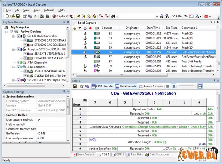This screenshot has width=222, height=164.
Task: Open the File menu
Action: click(8, 10)
